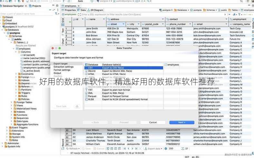Choose Parquet export format row
Image resolution: width=254 pixels, height=158 pixels.
click(x=123, y=96)
